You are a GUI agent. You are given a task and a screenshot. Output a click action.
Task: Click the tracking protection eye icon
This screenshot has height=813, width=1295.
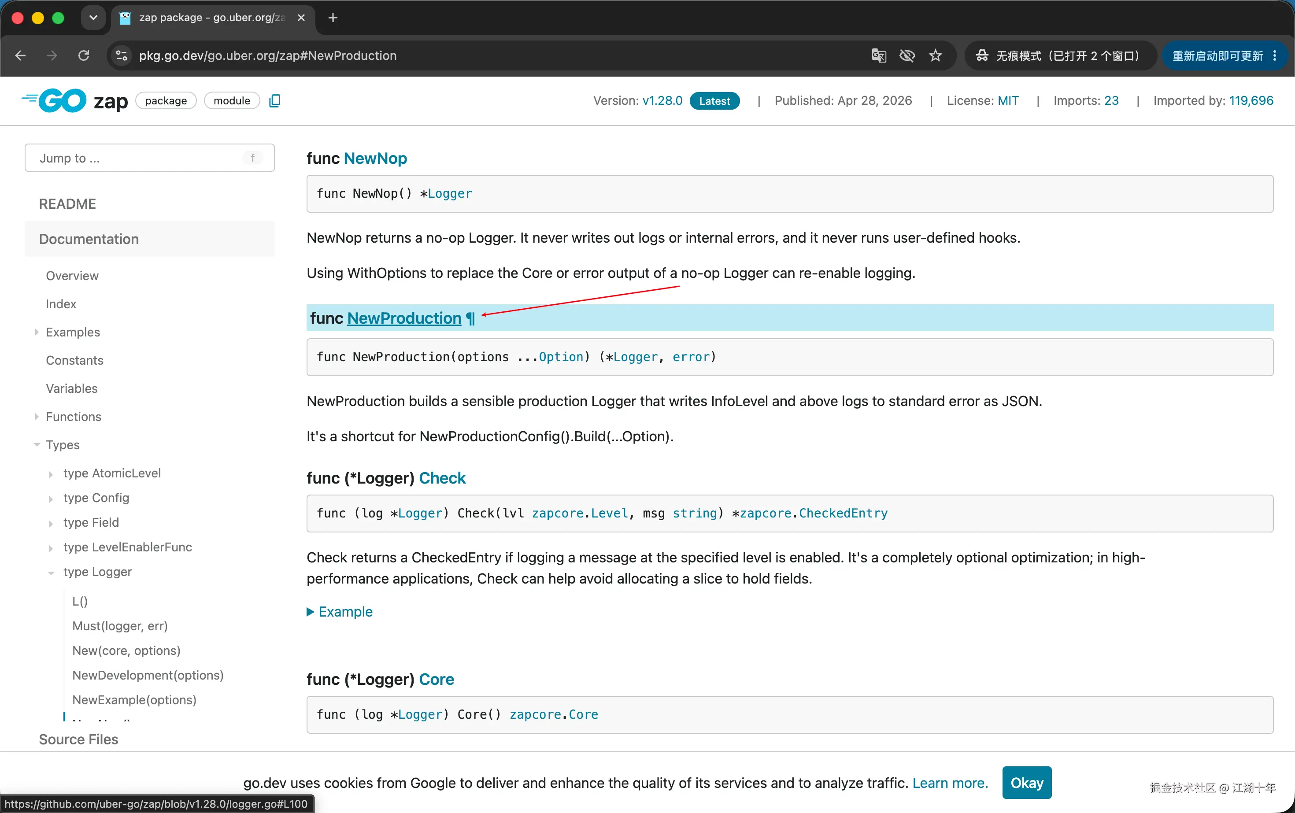[906, 55]
